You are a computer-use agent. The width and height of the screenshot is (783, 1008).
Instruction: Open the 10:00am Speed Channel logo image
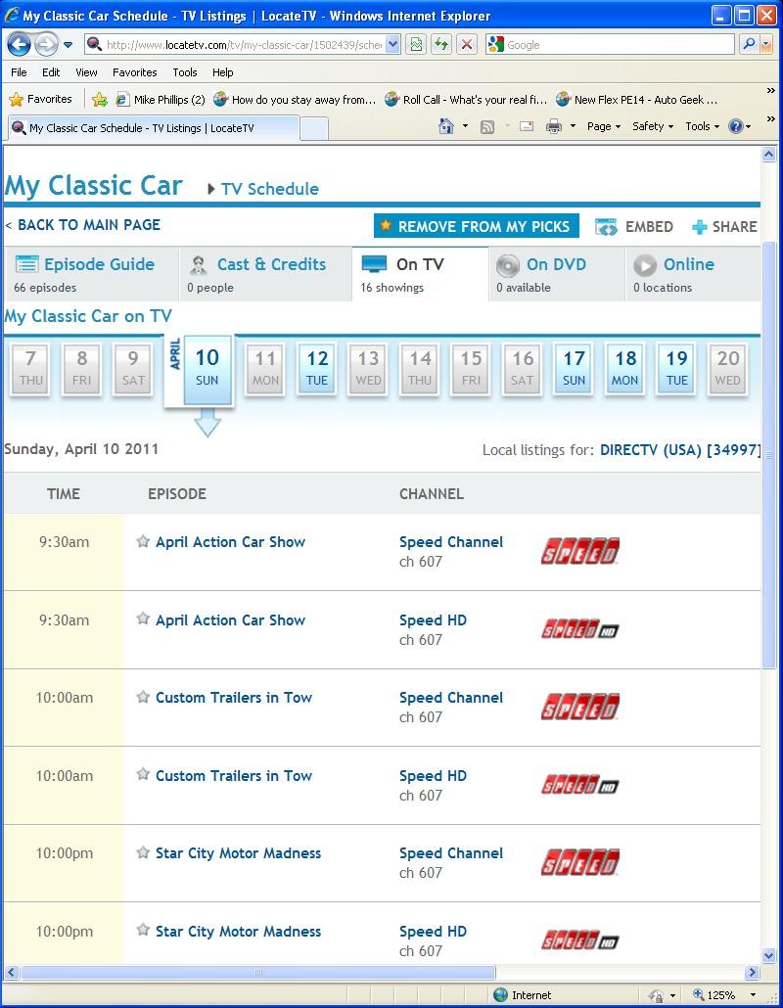(x=579, y=707)
